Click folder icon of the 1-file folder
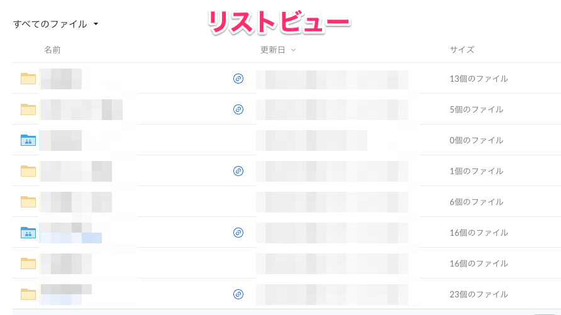 click(x=28, y=171)
